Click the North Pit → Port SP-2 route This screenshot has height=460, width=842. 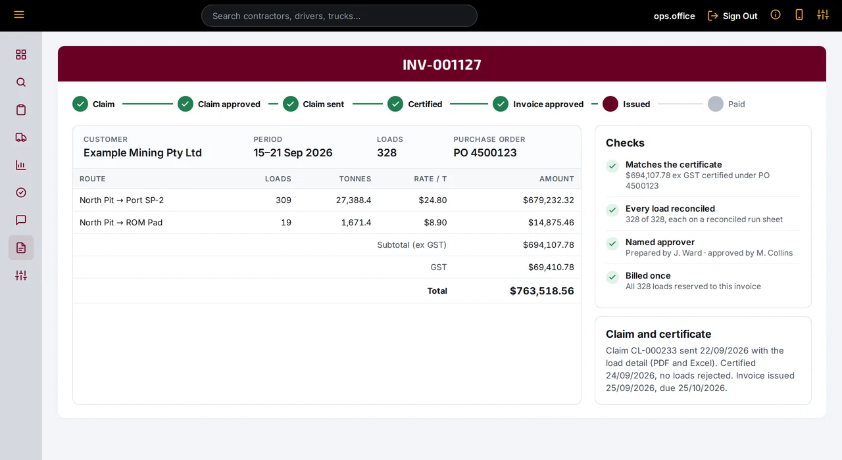[122, 200]
